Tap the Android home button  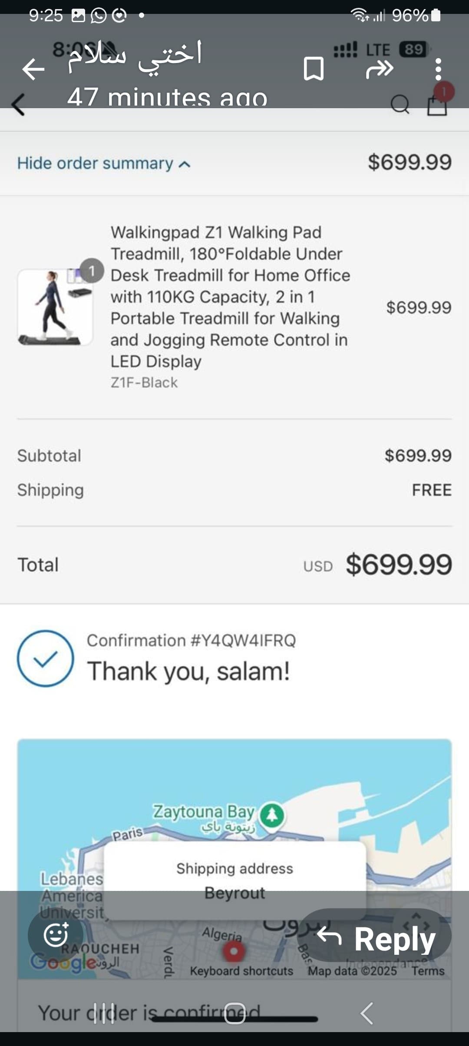235,1013
